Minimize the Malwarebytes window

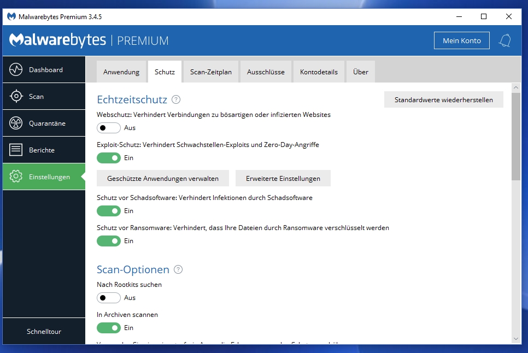click(459, 16)
